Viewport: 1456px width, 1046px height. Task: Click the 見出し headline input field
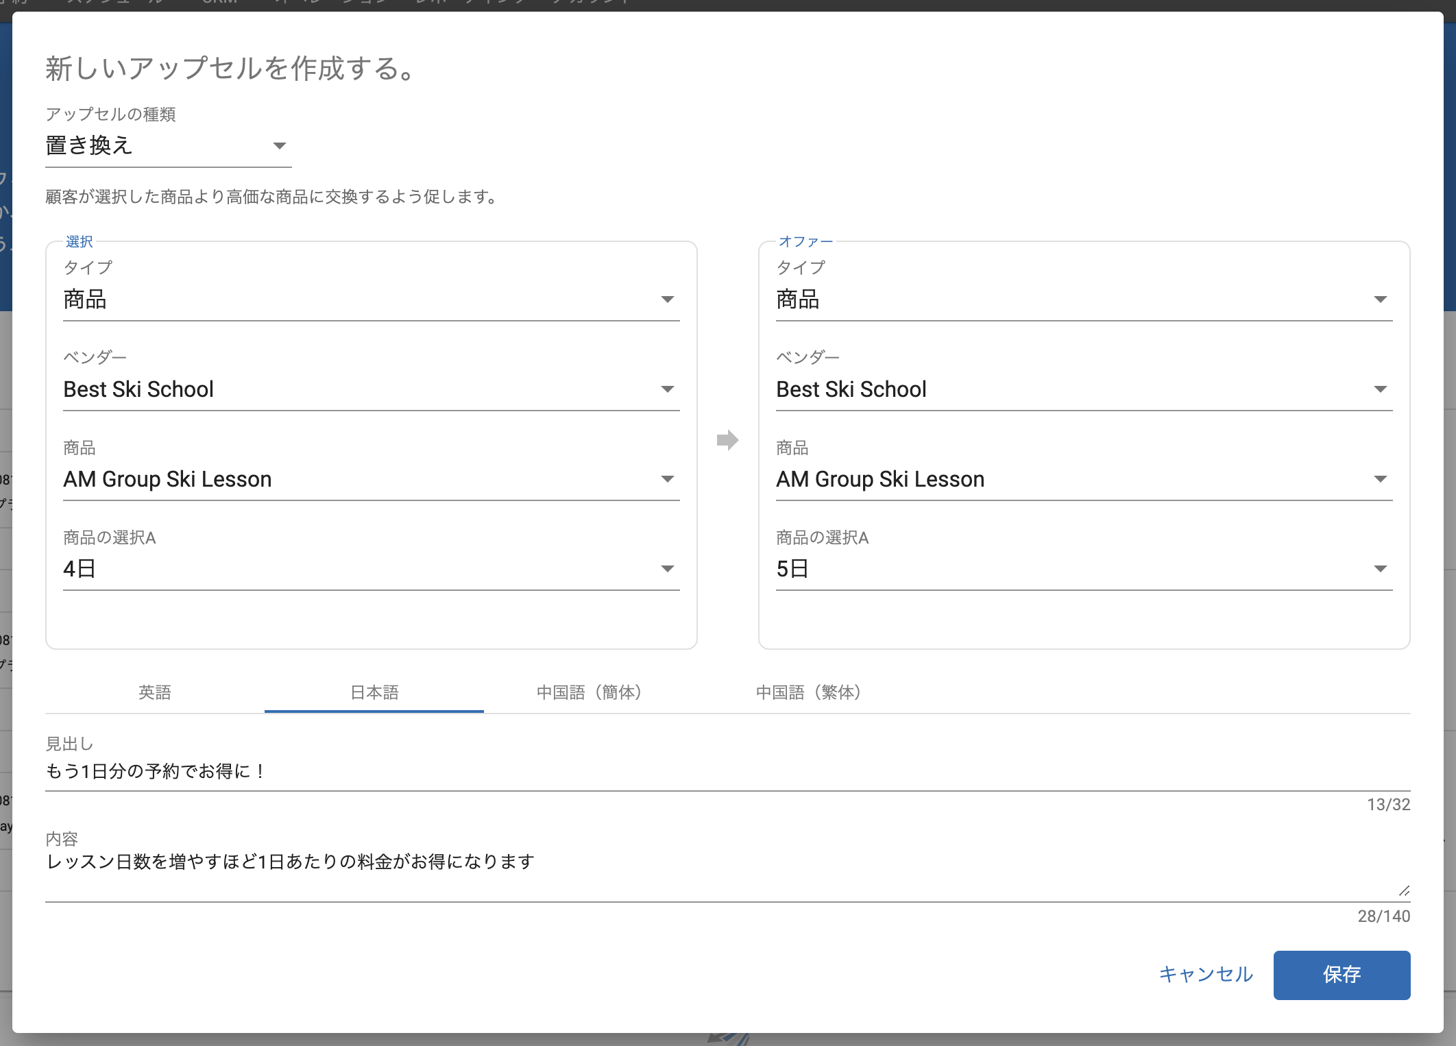click(727, 772)
